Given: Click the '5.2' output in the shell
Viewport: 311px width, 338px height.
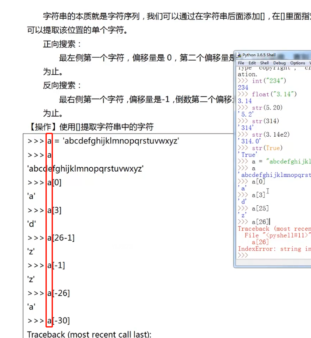Looking at the screenshot, I should tap(246, 114).
